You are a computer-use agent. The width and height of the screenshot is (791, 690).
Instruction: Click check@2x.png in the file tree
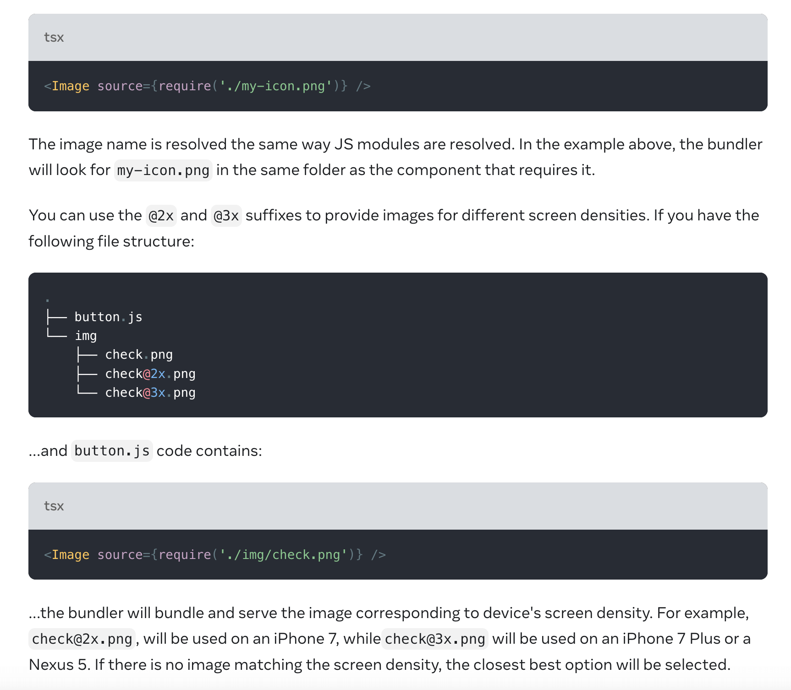click(150, 373)
